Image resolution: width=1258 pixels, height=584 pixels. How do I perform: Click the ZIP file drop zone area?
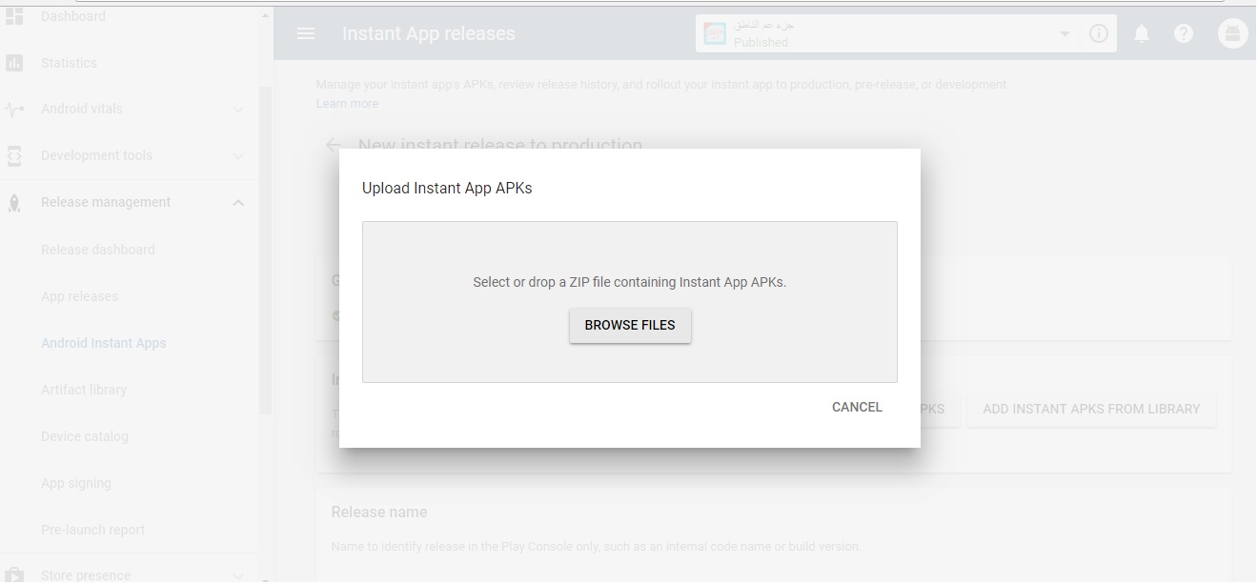click(630, 302)
